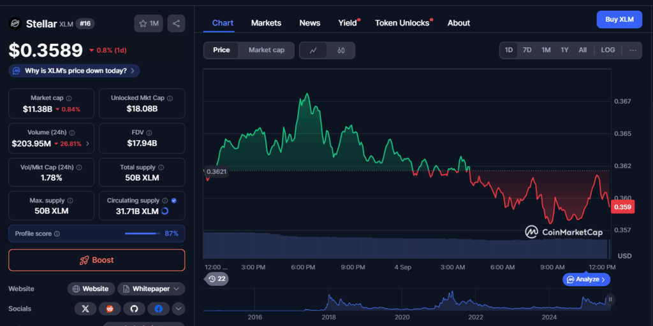Screen dimensions: 653x326
Task: Open the X (Twitter) social link
Action: (85, 309)
